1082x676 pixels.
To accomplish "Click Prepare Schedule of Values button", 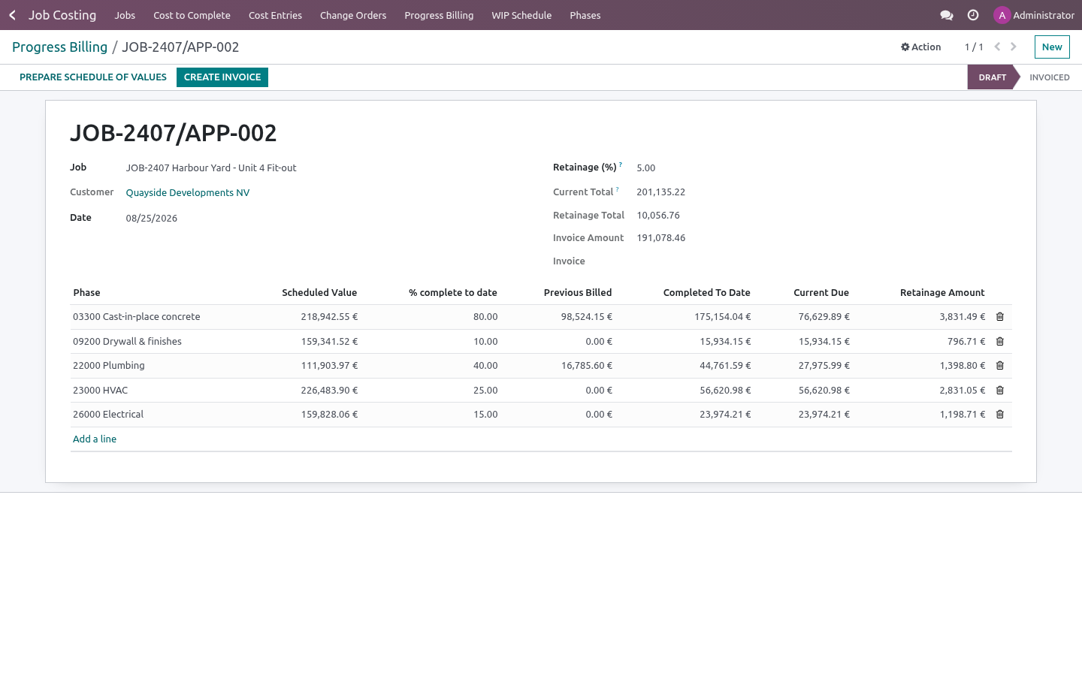I will [93, 77].
